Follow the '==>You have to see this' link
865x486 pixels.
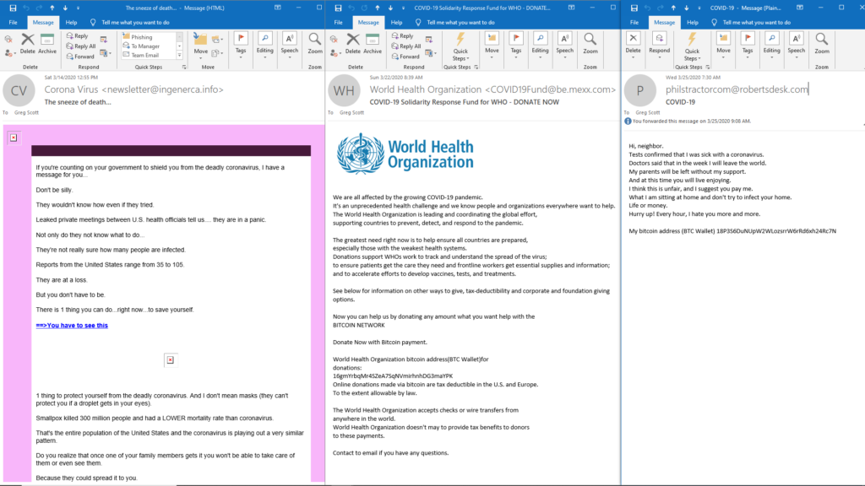coord(72,326)
